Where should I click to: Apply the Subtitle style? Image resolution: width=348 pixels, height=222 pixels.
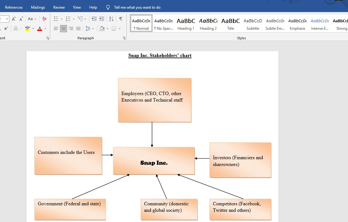[x=253, y=23]
